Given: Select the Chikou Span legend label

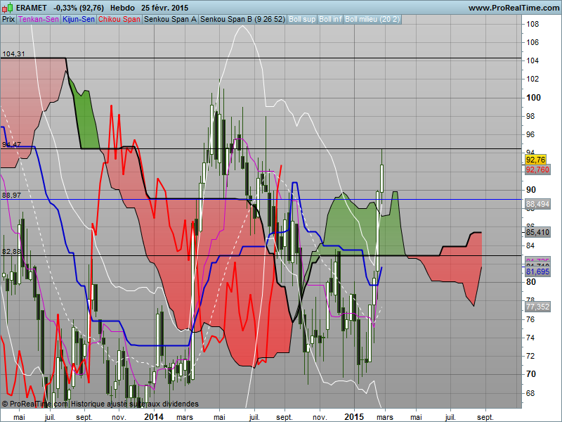Looking at the screenshot, I should (x=119, y=20).
